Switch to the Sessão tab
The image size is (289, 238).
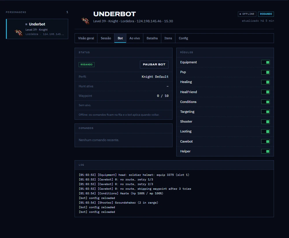[106, 38]
